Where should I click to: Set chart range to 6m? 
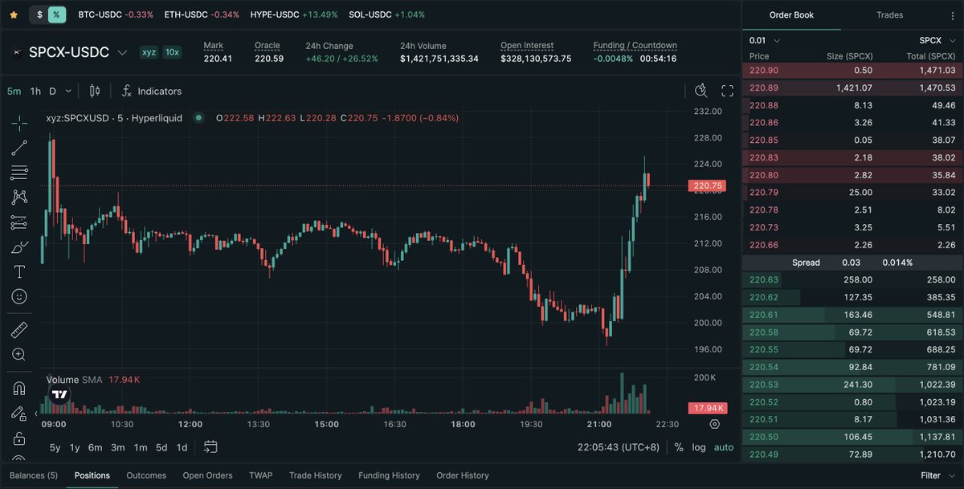95,447
